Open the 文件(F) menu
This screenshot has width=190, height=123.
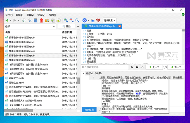[9, 15]
